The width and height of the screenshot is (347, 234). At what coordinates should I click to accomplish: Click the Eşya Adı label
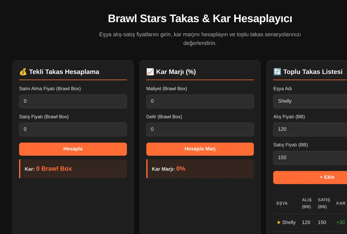point(283,89)
